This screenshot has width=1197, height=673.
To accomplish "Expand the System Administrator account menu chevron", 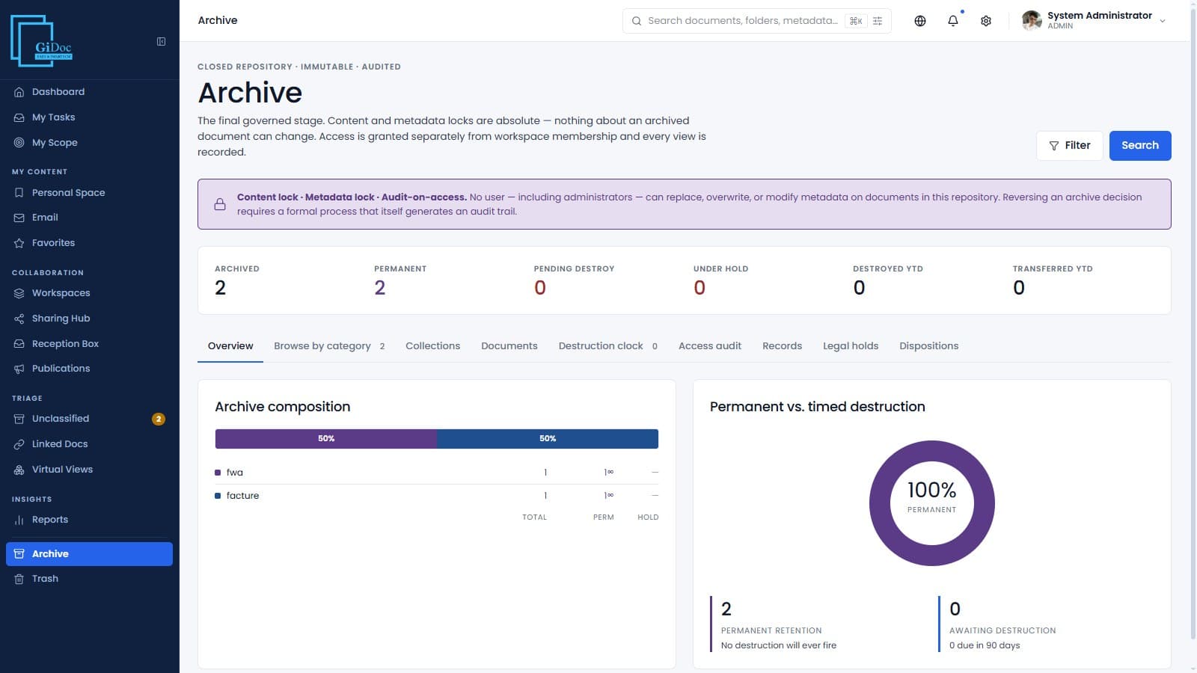I will click(x=1163, y=21).
